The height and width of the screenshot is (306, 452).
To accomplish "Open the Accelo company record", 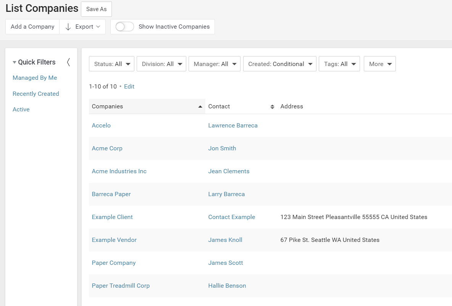I will [x=101, y=125].
